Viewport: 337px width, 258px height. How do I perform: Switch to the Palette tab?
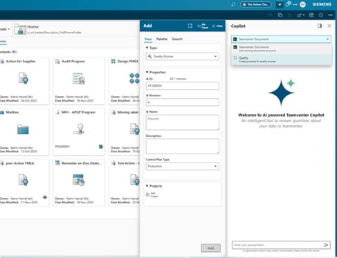(x=162, y=39)
